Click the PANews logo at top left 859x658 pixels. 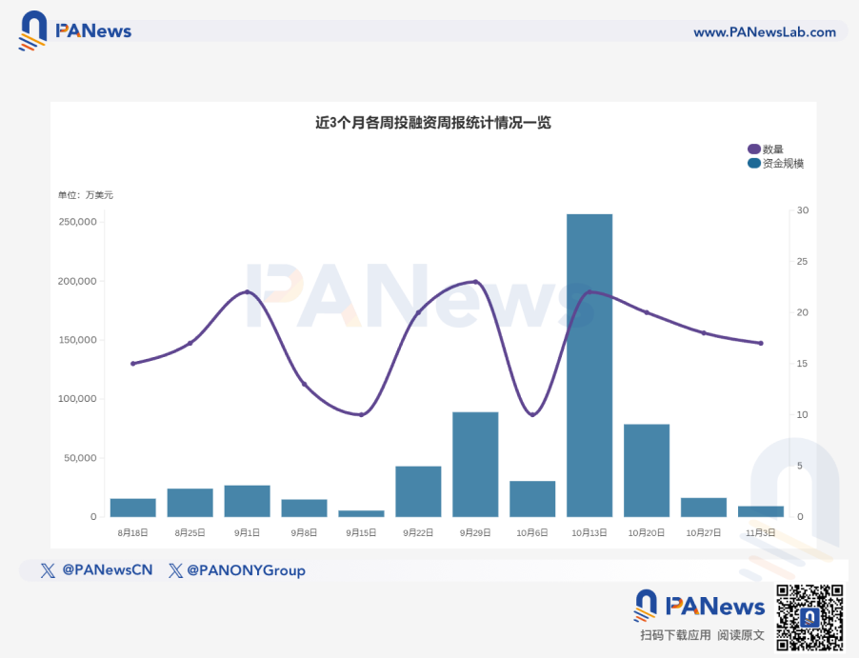click(74, 30)
